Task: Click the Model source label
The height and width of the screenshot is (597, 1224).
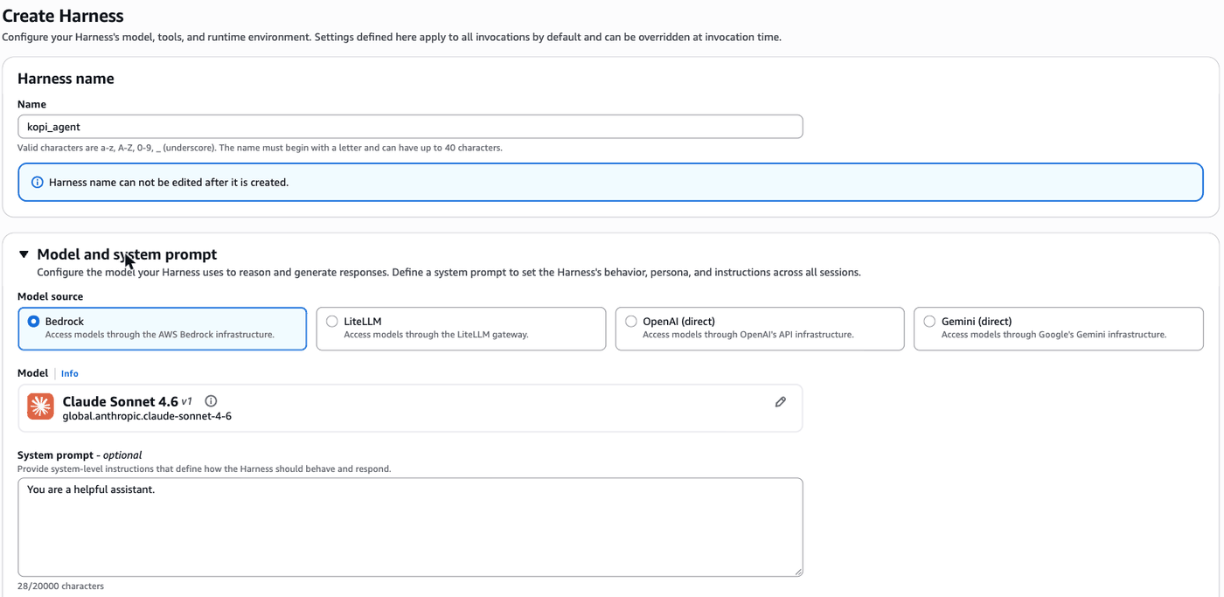Action: click(51, 296)
